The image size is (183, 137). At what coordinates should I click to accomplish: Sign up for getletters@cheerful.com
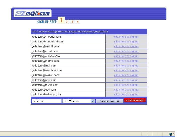(x=126, y=37)
